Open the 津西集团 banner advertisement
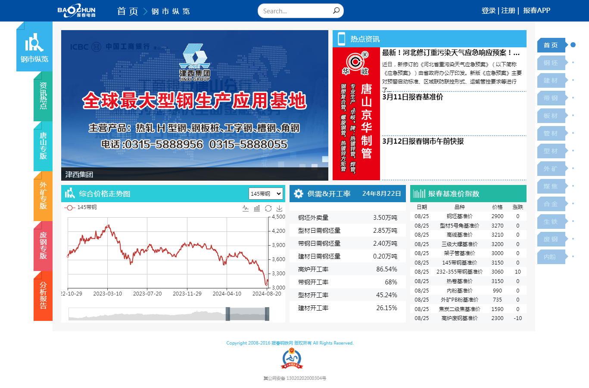 point(195,105)
